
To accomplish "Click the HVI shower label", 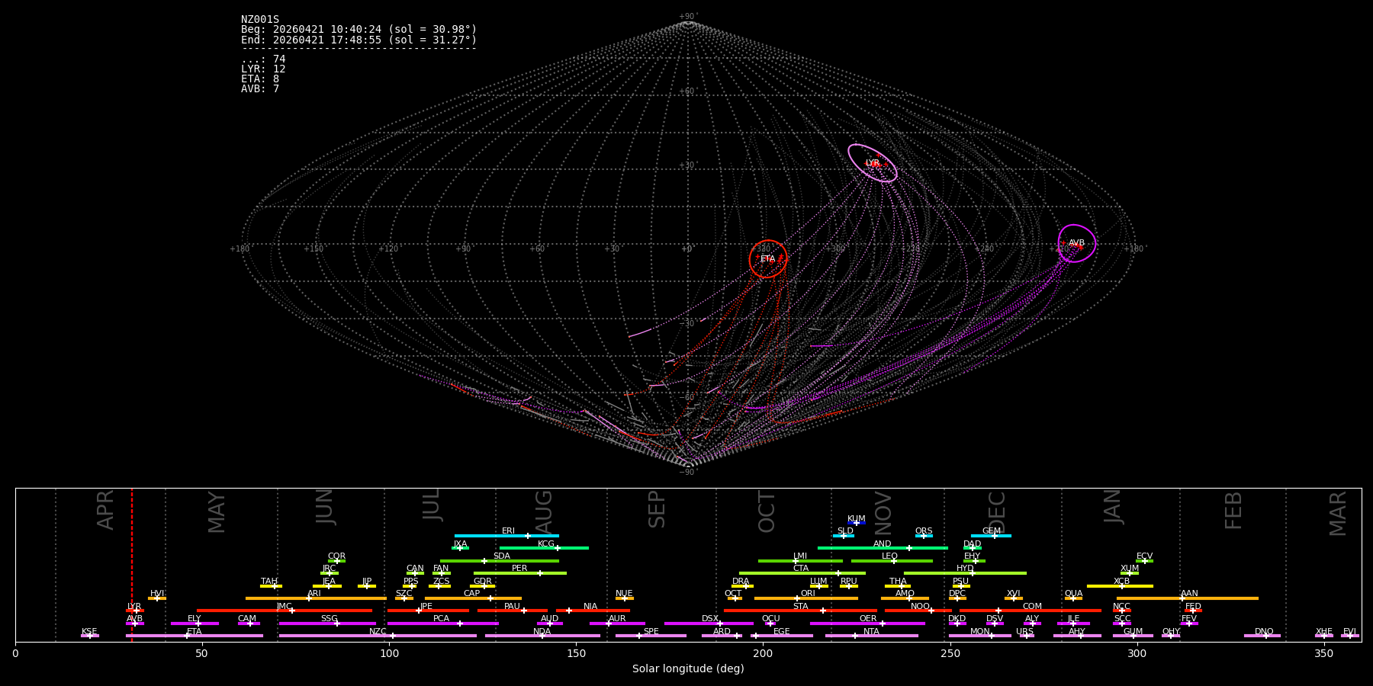I will coord(157,594).
